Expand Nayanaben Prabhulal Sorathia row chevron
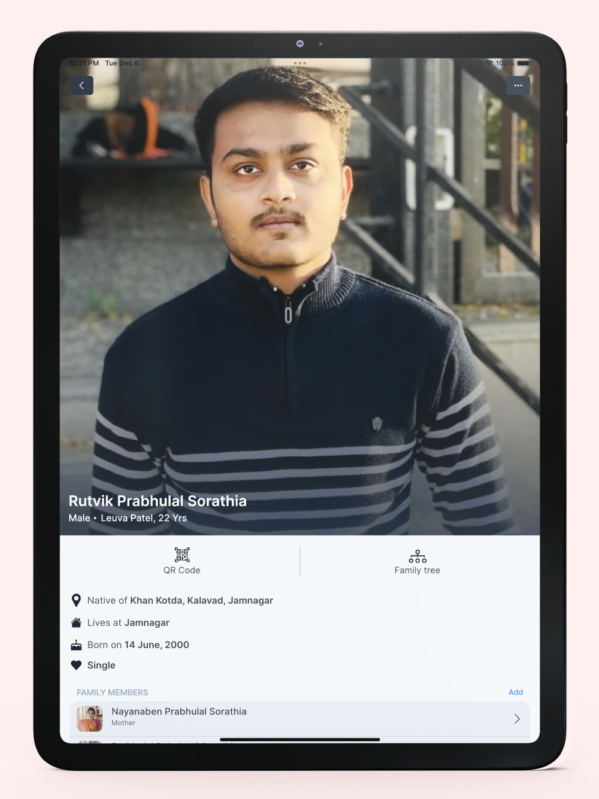The width and height of the screenshot is (599, 799). click(517, 719)
